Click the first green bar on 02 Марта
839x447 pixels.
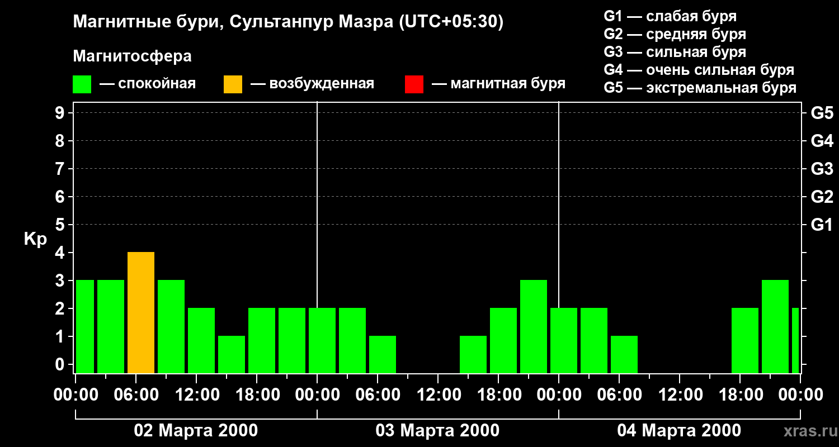click(84, 327)
